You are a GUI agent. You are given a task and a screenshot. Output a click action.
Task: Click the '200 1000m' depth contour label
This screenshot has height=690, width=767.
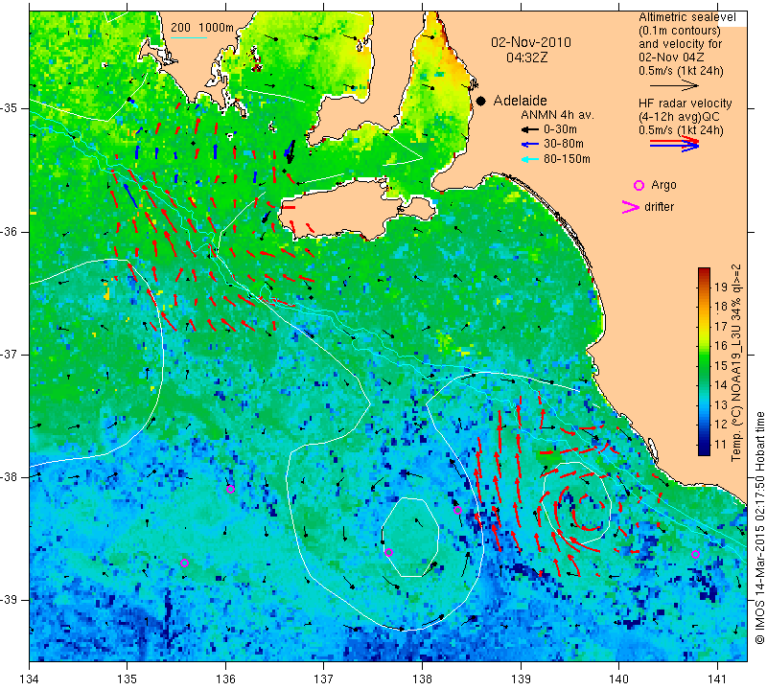[x=202, y=28]
